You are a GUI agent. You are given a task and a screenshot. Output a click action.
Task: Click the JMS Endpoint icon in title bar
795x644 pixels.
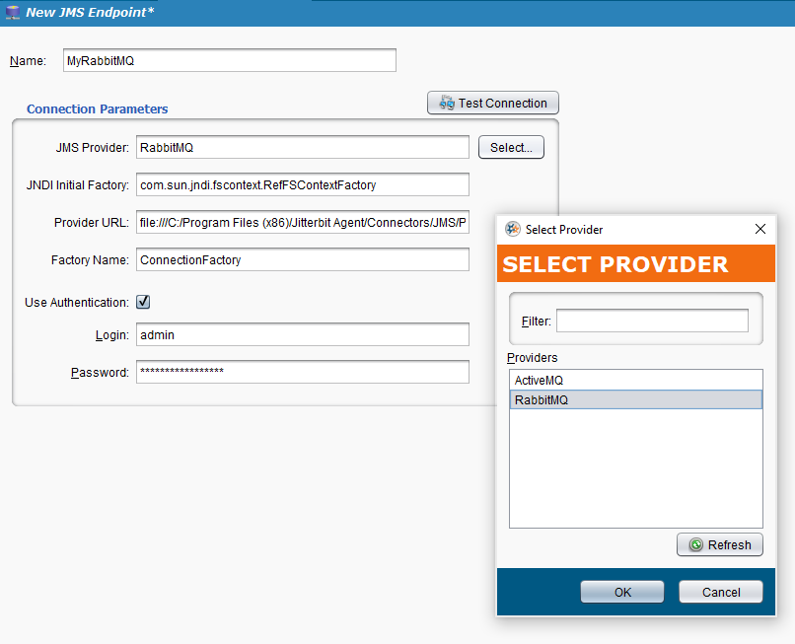(13, 12)
